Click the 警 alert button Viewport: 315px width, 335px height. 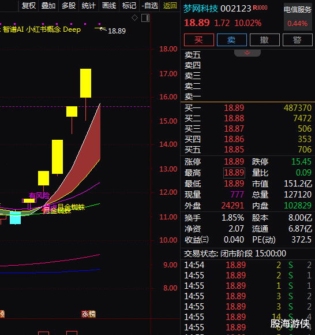click(298, 40)
